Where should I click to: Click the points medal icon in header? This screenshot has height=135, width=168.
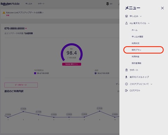[x=107, y=4]
